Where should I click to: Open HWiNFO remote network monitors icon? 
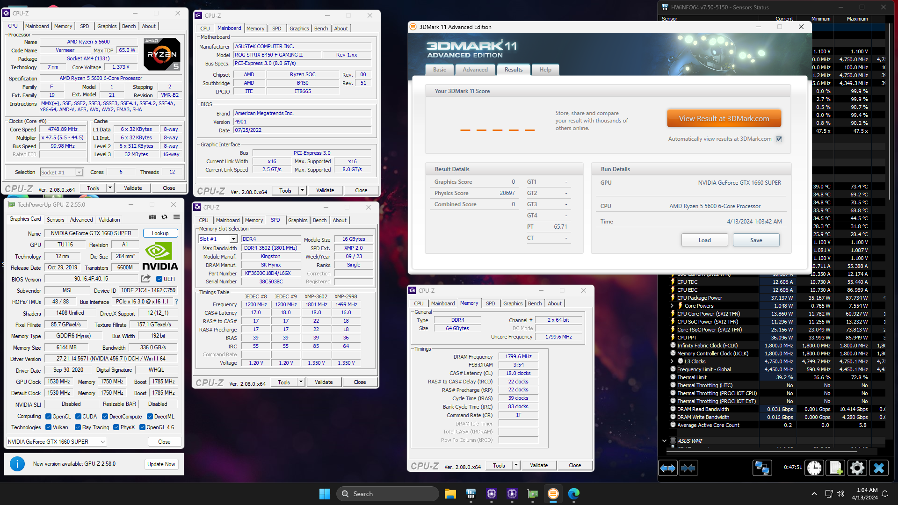(x=762, y=468)
